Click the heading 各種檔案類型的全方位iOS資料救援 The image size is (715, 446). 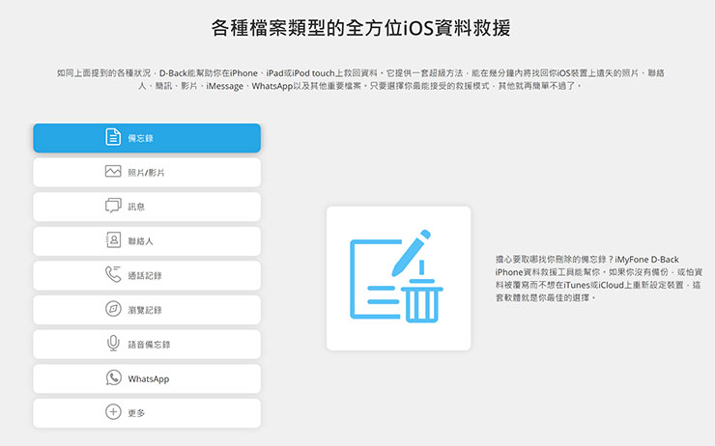tap(360, 28)
